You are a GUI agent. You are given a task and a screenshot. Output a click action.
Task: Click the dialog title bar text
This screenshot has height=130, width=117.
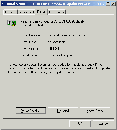[53, 4]
